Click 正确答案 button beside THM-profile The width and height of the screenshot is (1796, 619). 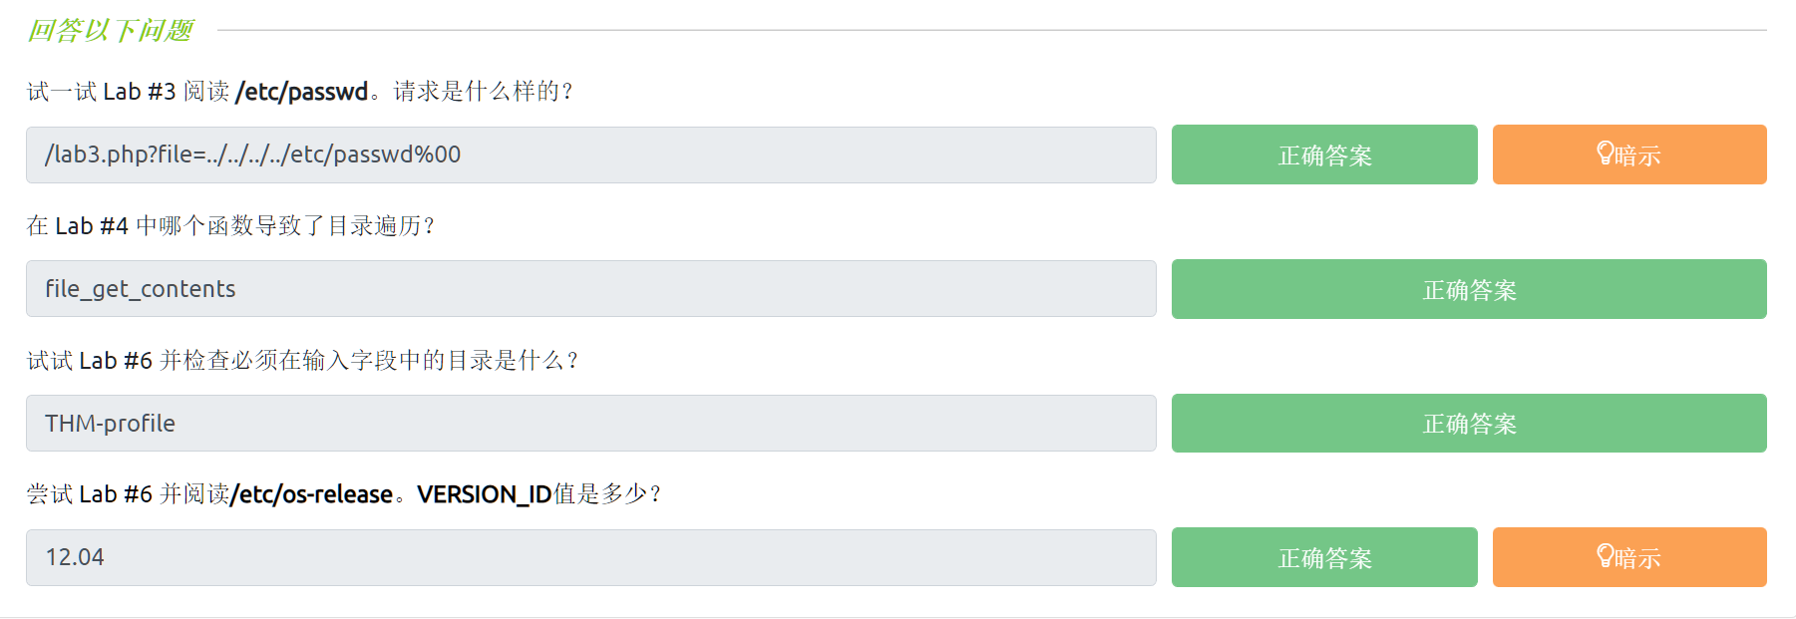pyautogui.click(x=1468, y=424)
